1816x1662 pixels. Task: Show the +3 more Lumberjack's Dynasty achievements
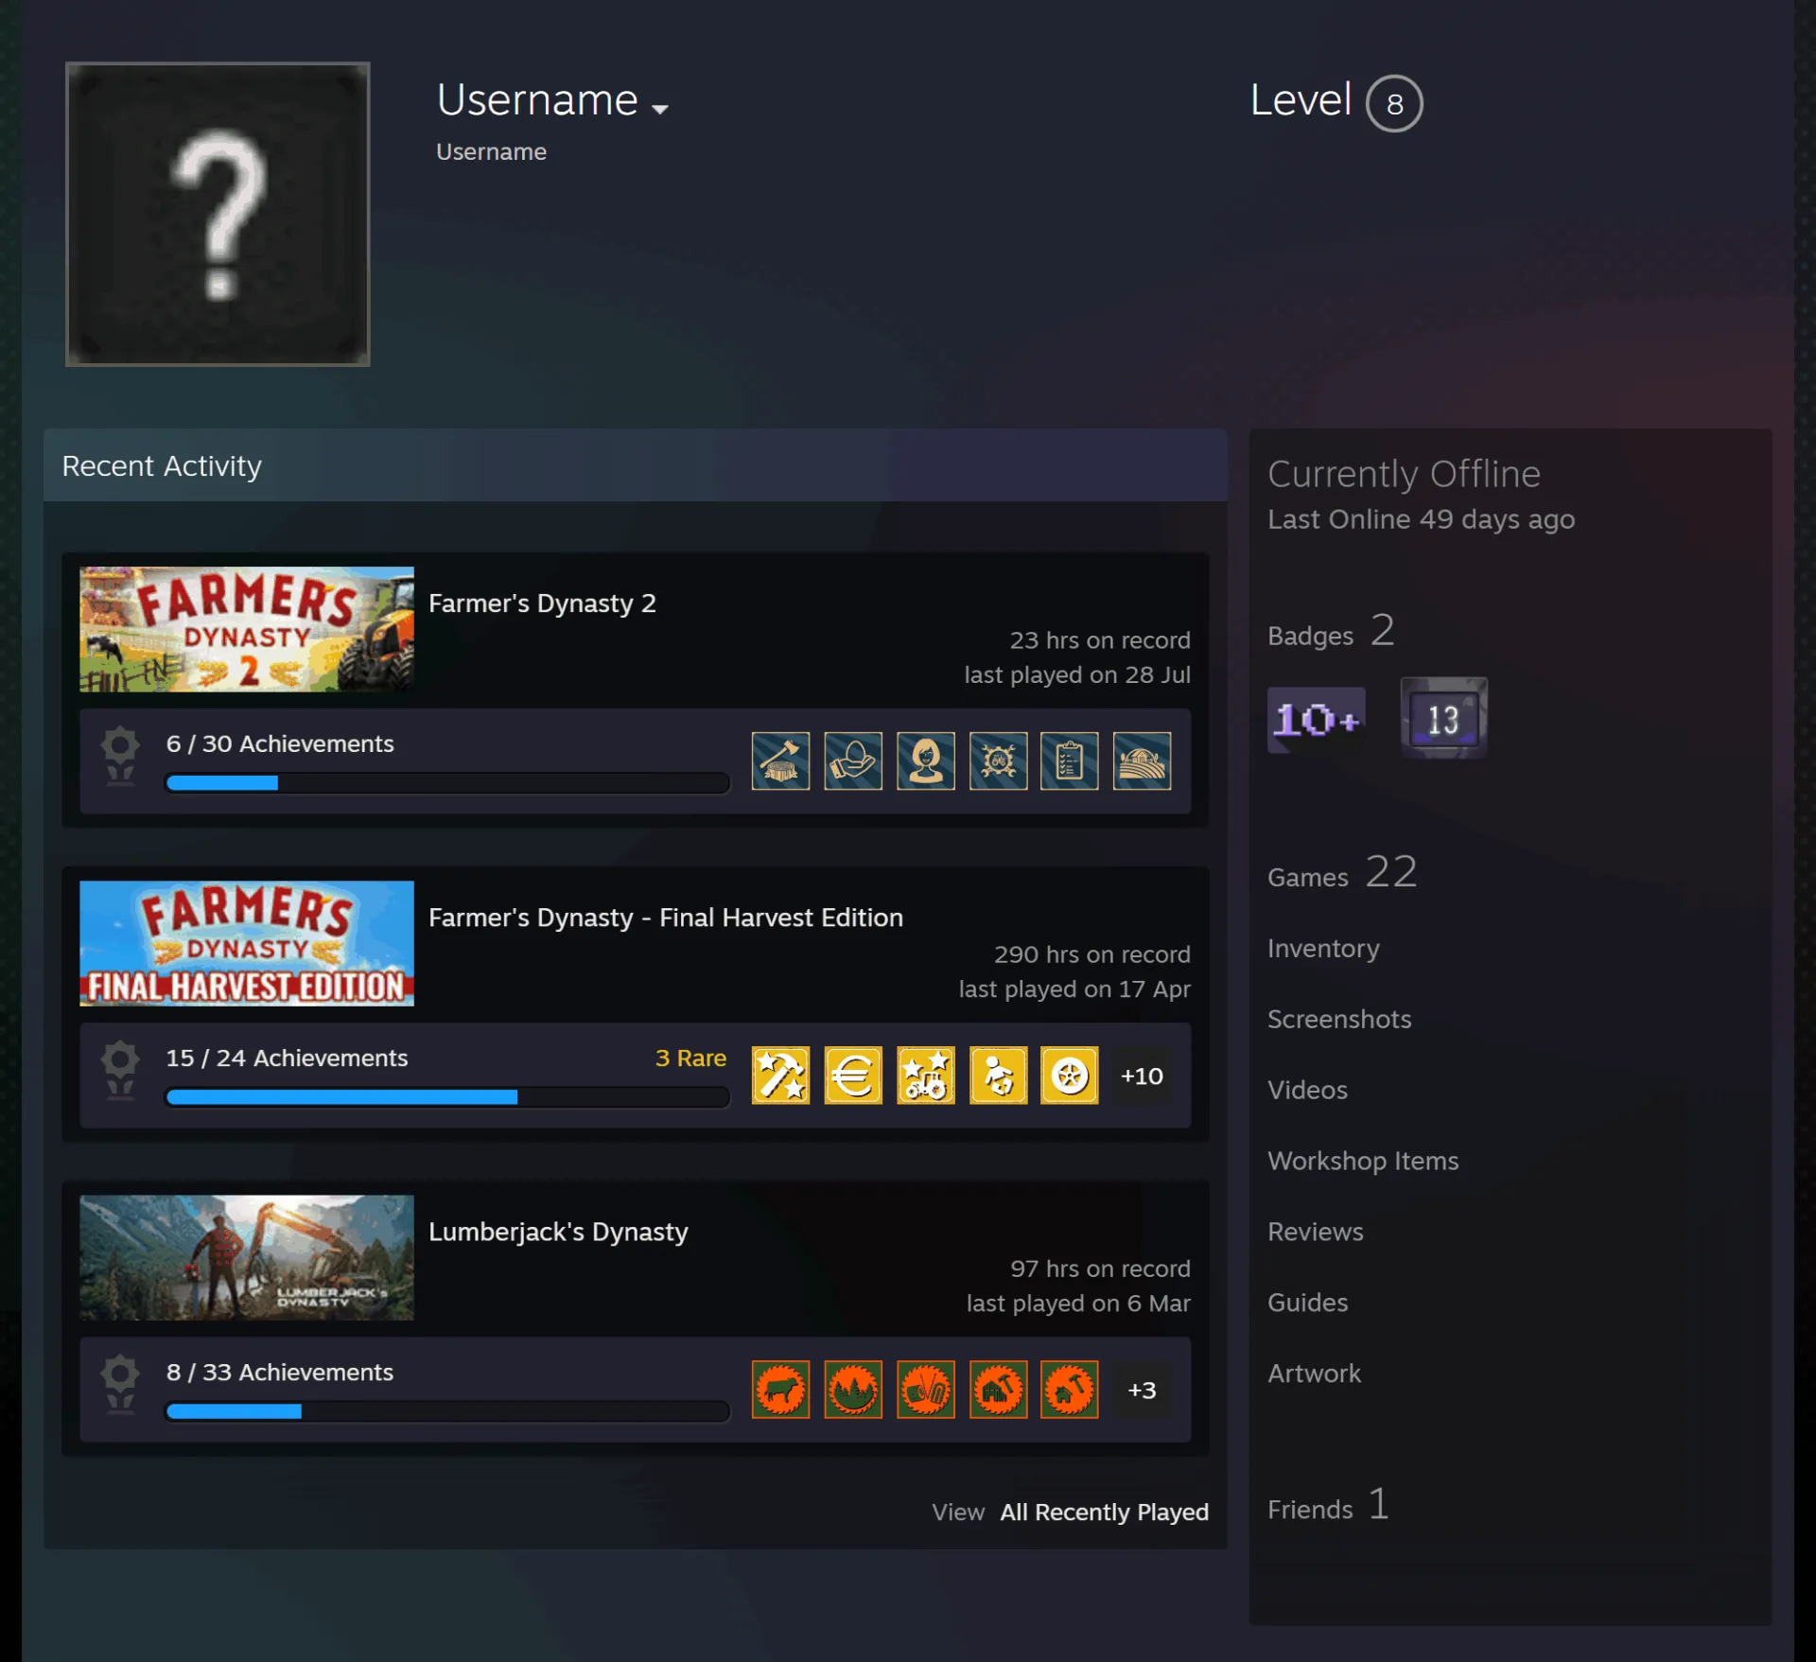pyautogui.click(x=1142, y=1390)
